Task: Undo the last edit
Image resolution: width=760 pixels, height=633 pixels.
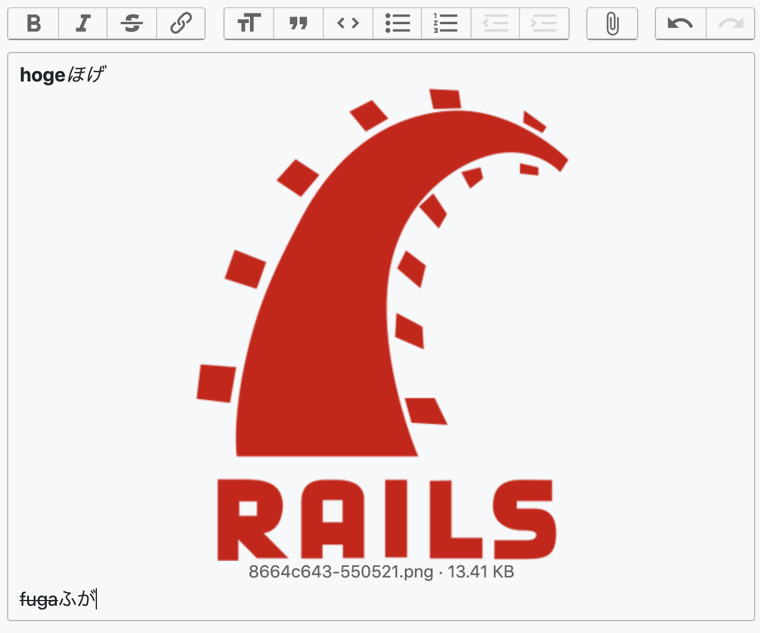Action: click(681, 24)
